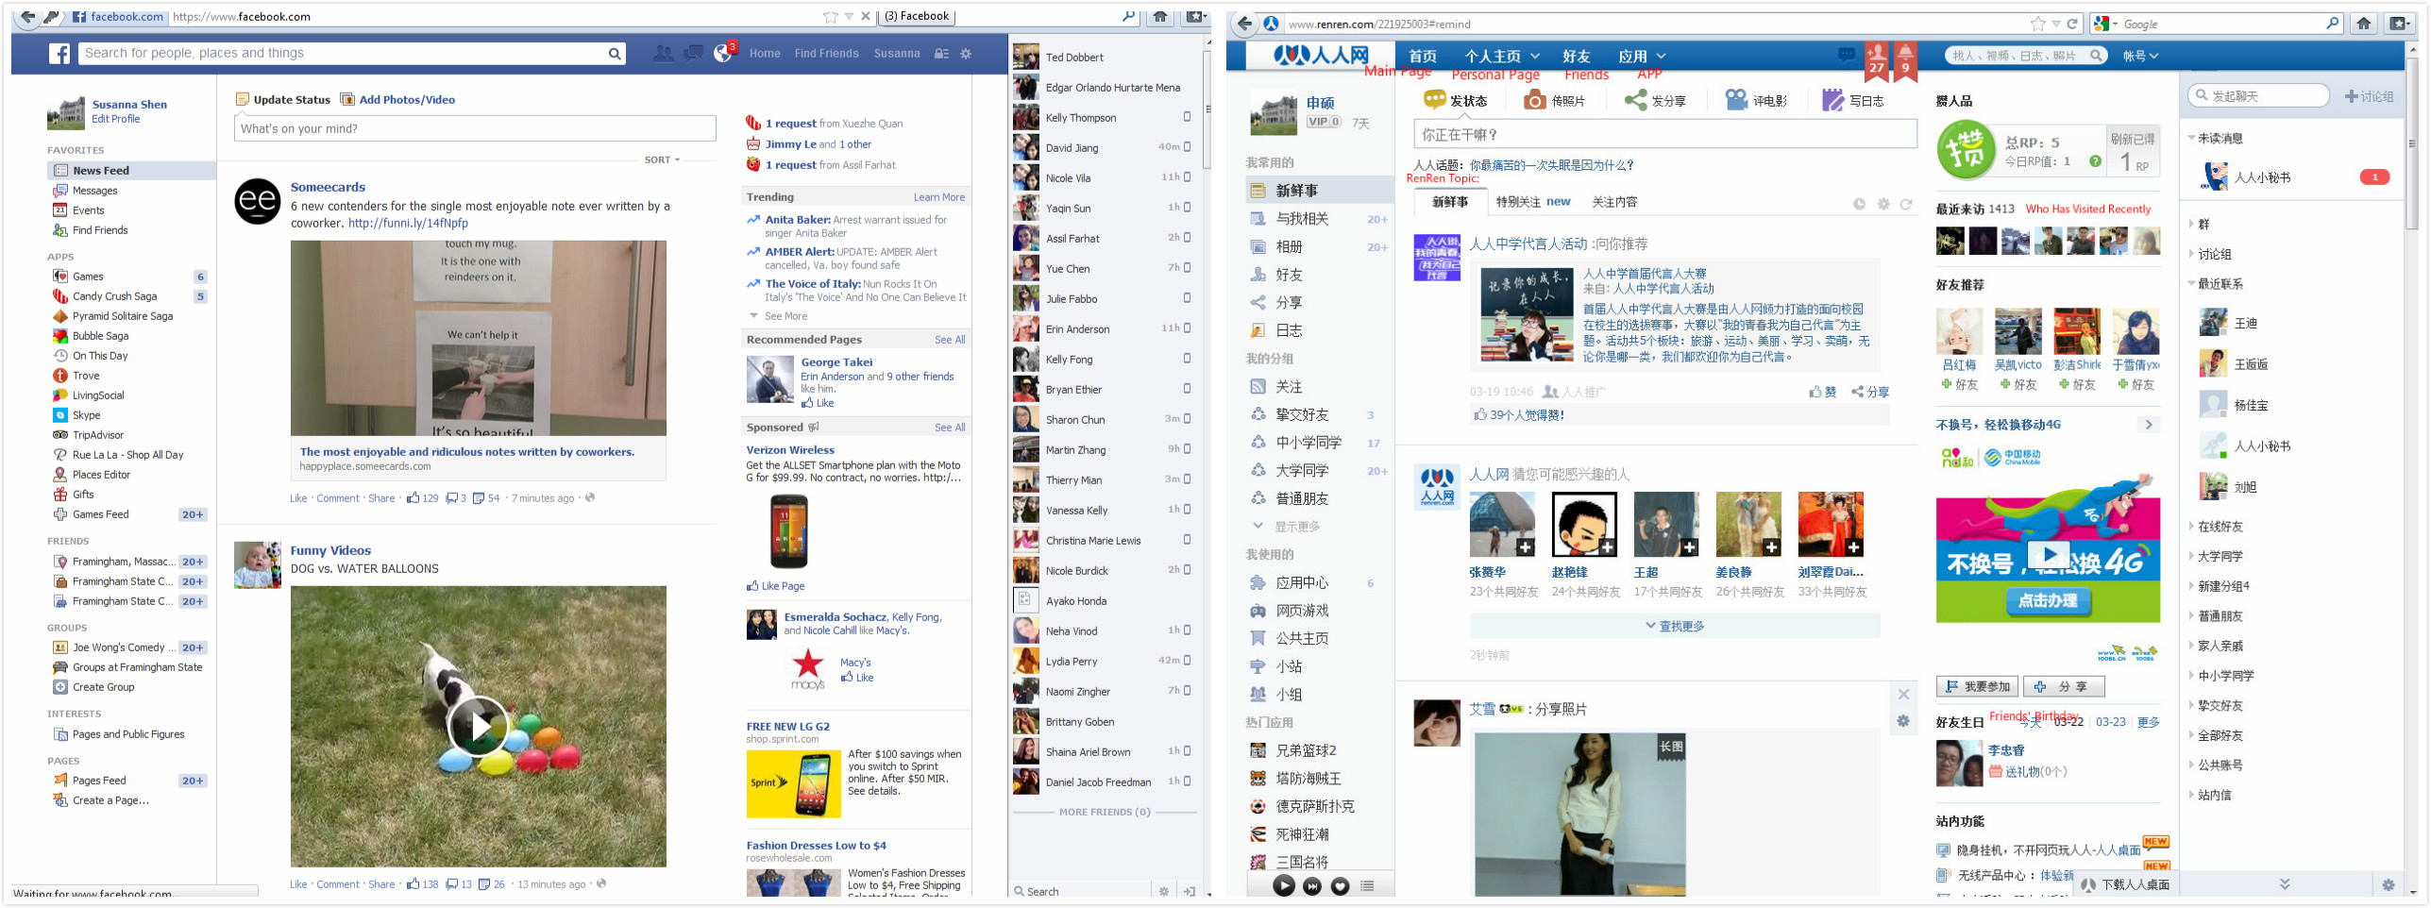Screen dimensions: 2431x908
Task: Click the Renren 评电影 movie review icon
Action: point(1735,100)
